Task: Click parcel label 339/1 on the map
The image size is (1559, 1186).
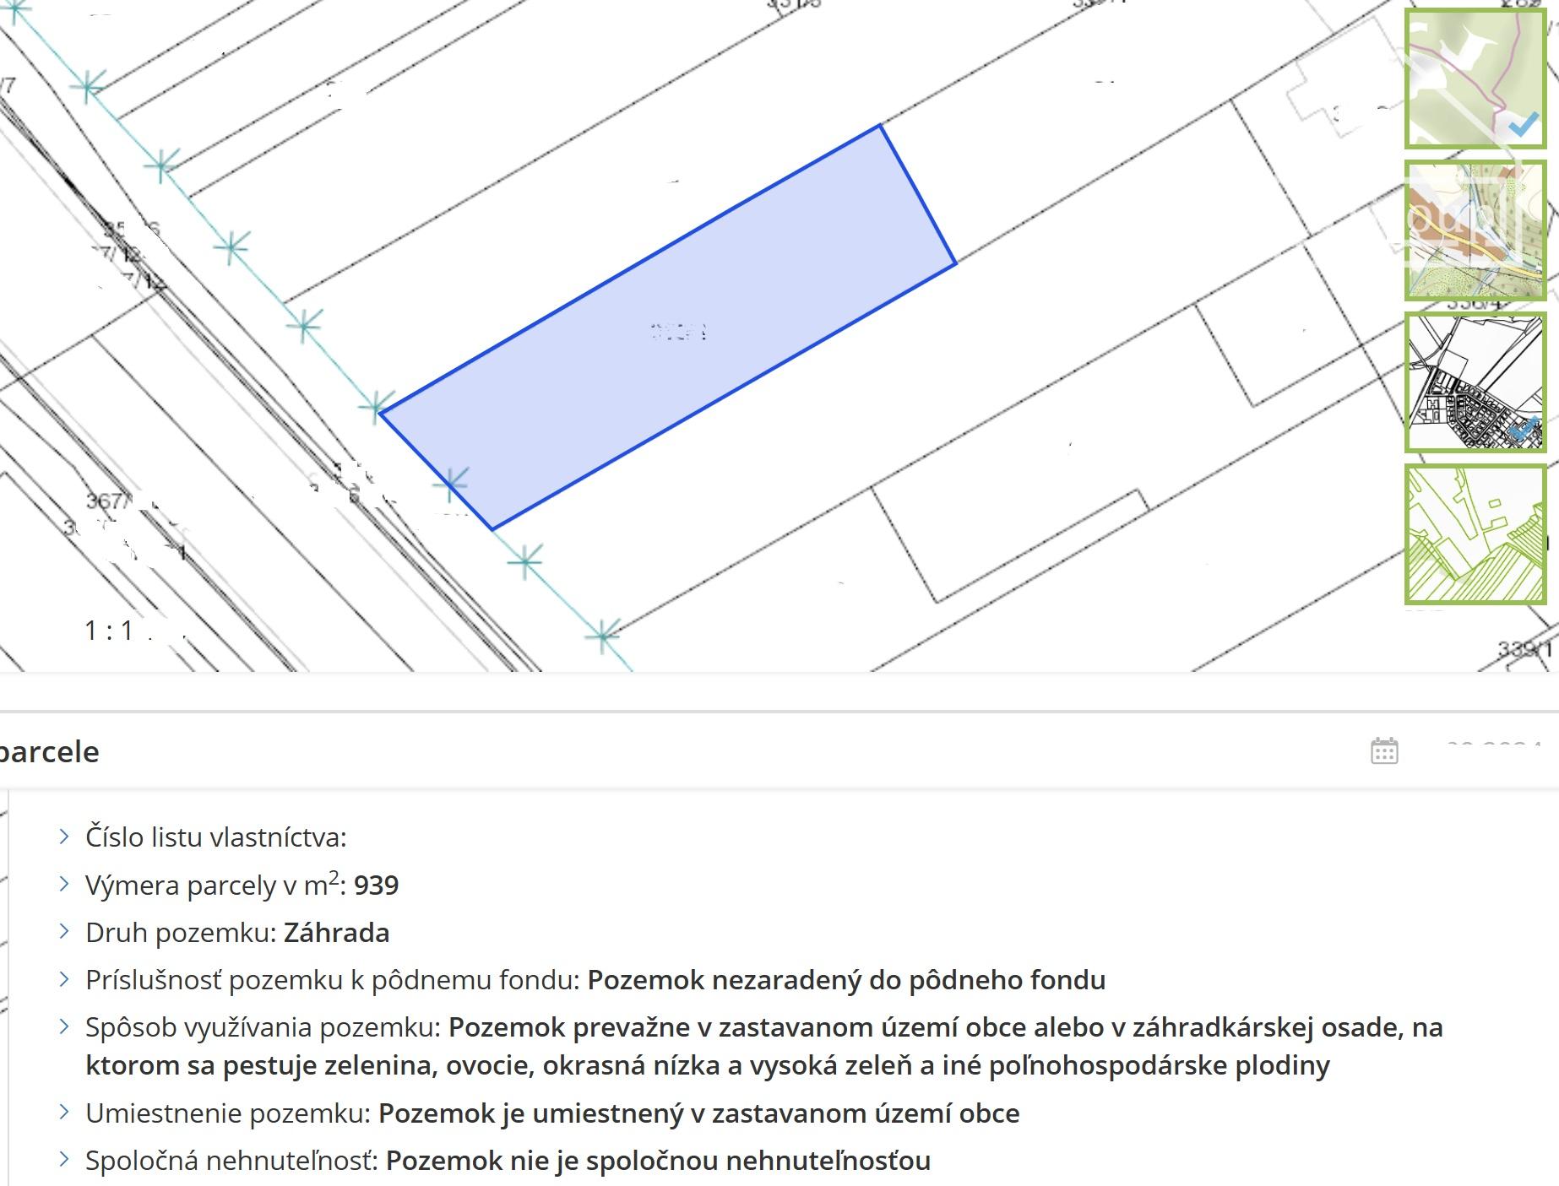Action: coord(1525,649)
